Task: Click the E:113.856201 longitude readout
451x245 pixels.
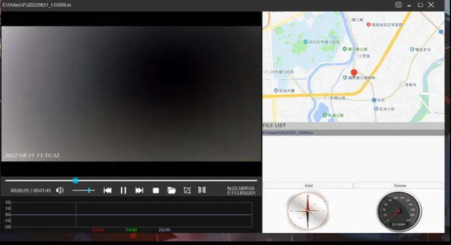Action: (x=241, y=193)
